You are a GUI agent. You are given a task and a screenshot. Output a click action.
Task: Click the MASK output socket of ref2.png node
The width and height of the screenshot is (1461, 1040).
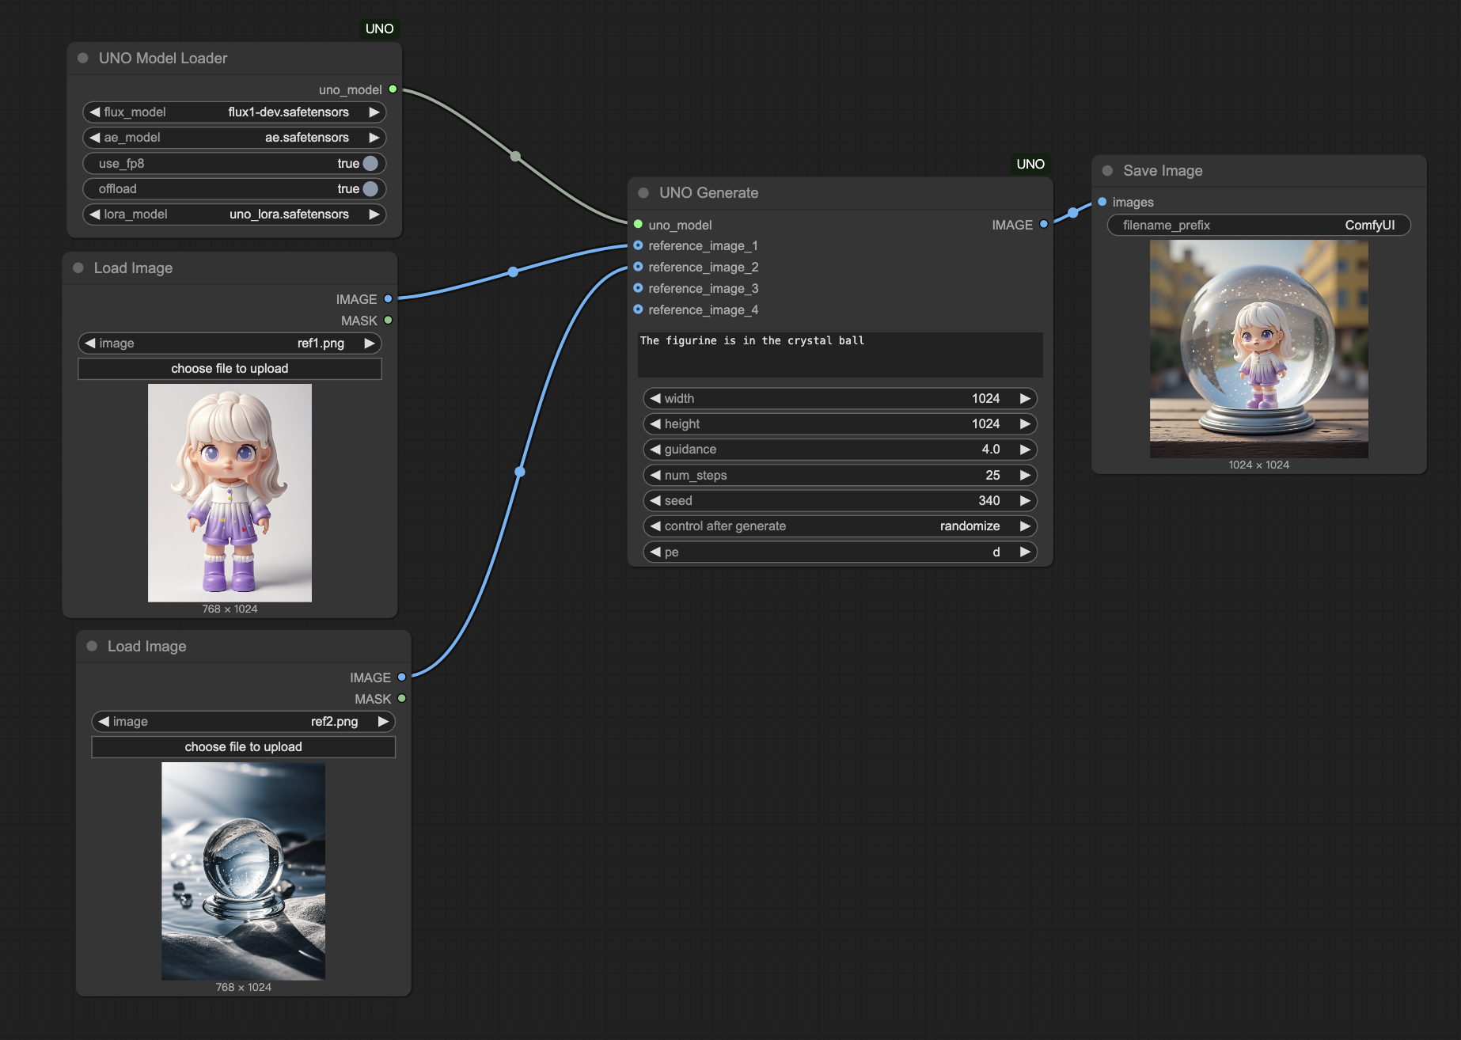point(401,698)
